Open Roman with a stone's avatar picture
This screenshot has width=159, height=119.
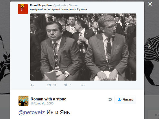click(x=23, y=101)
